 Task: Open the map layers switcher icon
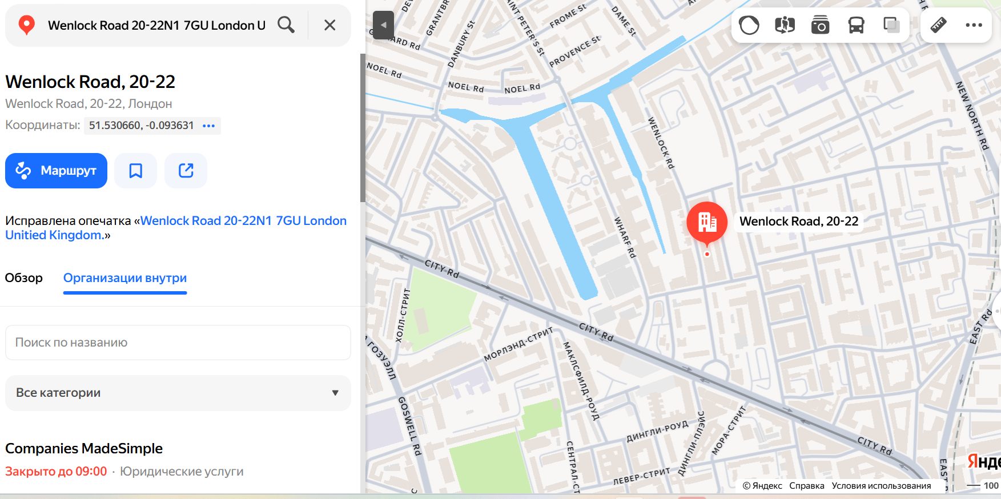click(x=891, y=25)
